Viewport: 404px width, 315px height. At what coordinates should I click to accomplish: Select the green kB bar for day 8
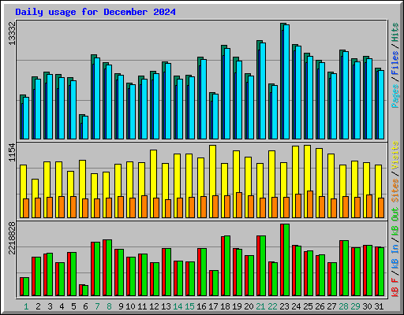pos(109,268)
